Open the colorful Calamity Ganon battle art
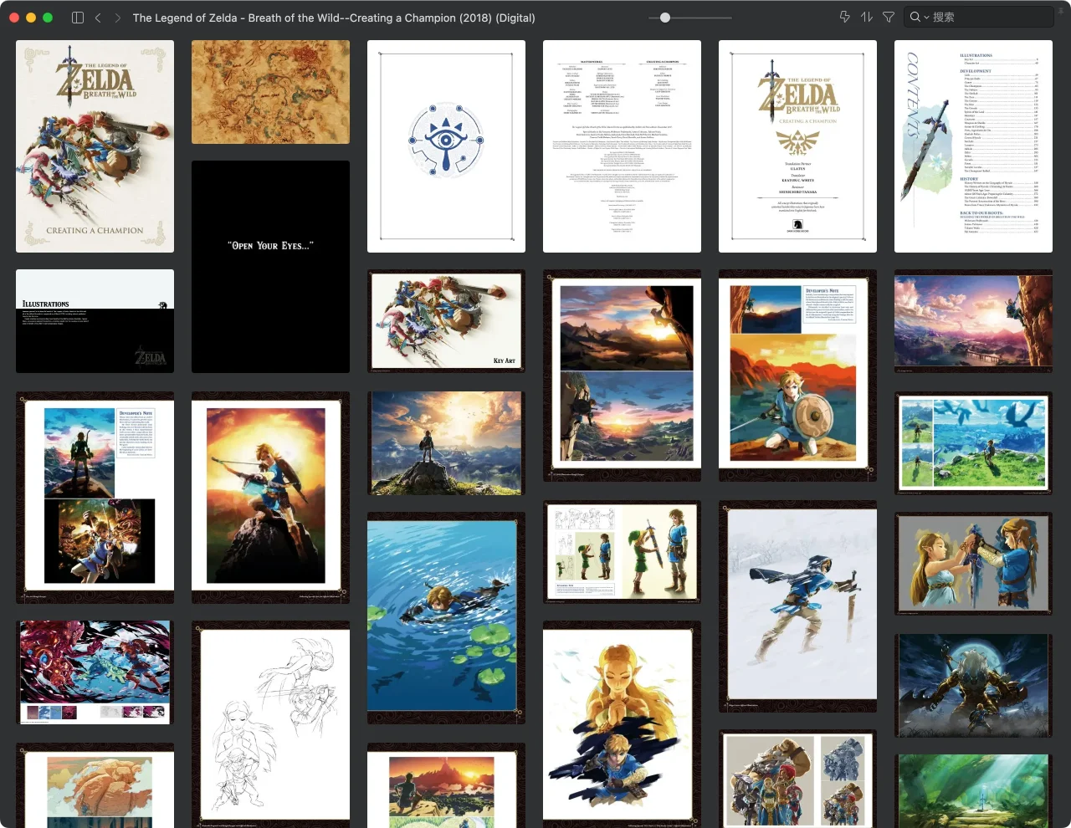Image resolution: width=1071 pixels, height=828 pixels. (x=95, y=672)
